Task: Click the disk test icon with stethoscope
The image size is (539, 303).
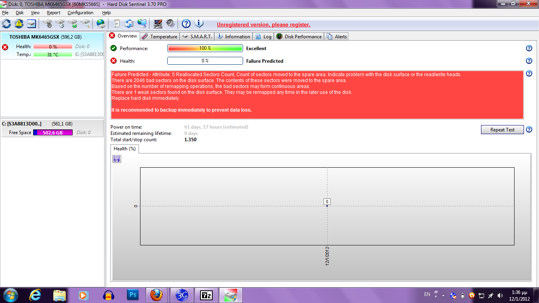Action: [x=47, y=24]
